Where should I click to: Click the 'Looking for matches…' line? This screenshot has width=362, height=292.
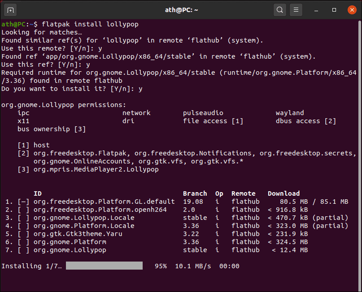click(x=42, y=32)
